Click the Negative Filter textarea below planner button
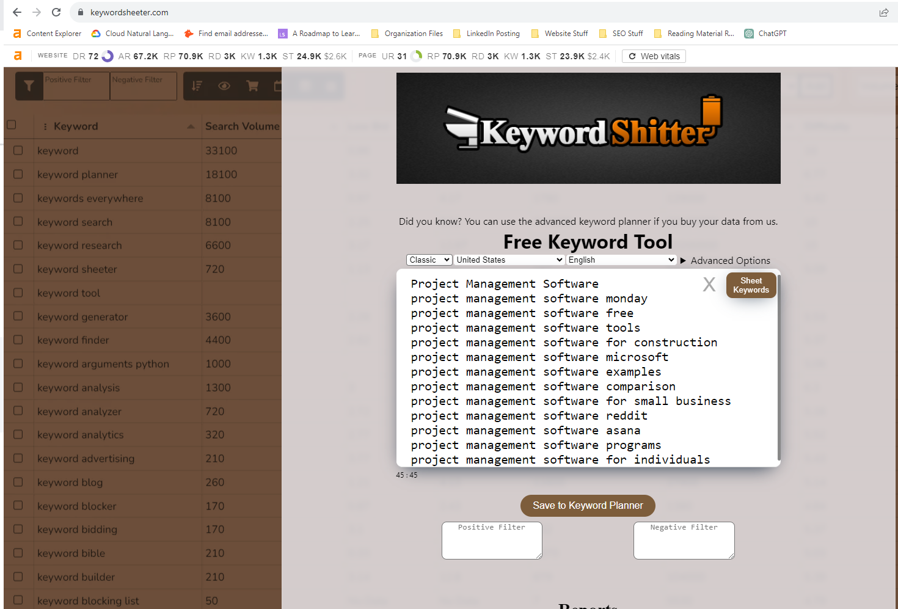This screenshot has height=609, width=898. click(684, 540)
